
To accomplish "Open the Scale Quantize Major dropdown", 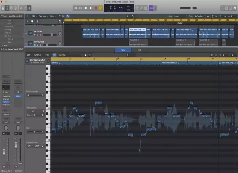I will (38, 146).
